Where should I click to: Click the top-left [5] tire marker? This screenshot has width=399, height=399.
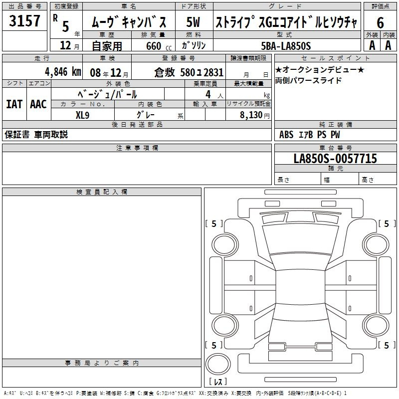click(x=214, y=224)
